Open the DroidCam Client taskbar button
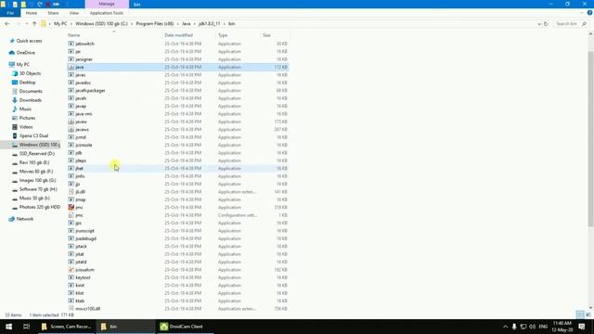Screen dimensions: 594x334 [185, 327]
